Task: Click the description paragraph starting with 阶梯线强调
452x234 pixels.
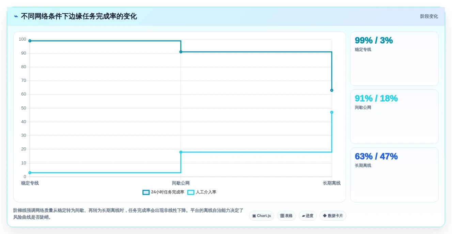Action: coord(128,214)
